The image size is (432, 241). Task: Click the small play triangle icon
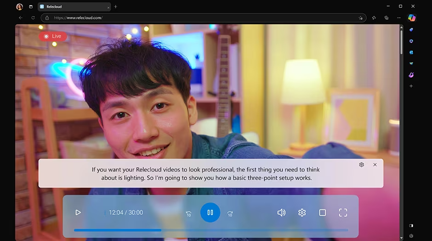(78, 213)
